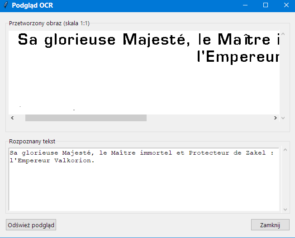The width and height of the screenshot is (295, 238).
Task: Click empty scrollbar track right of the thumb
Action: (209, 118)
